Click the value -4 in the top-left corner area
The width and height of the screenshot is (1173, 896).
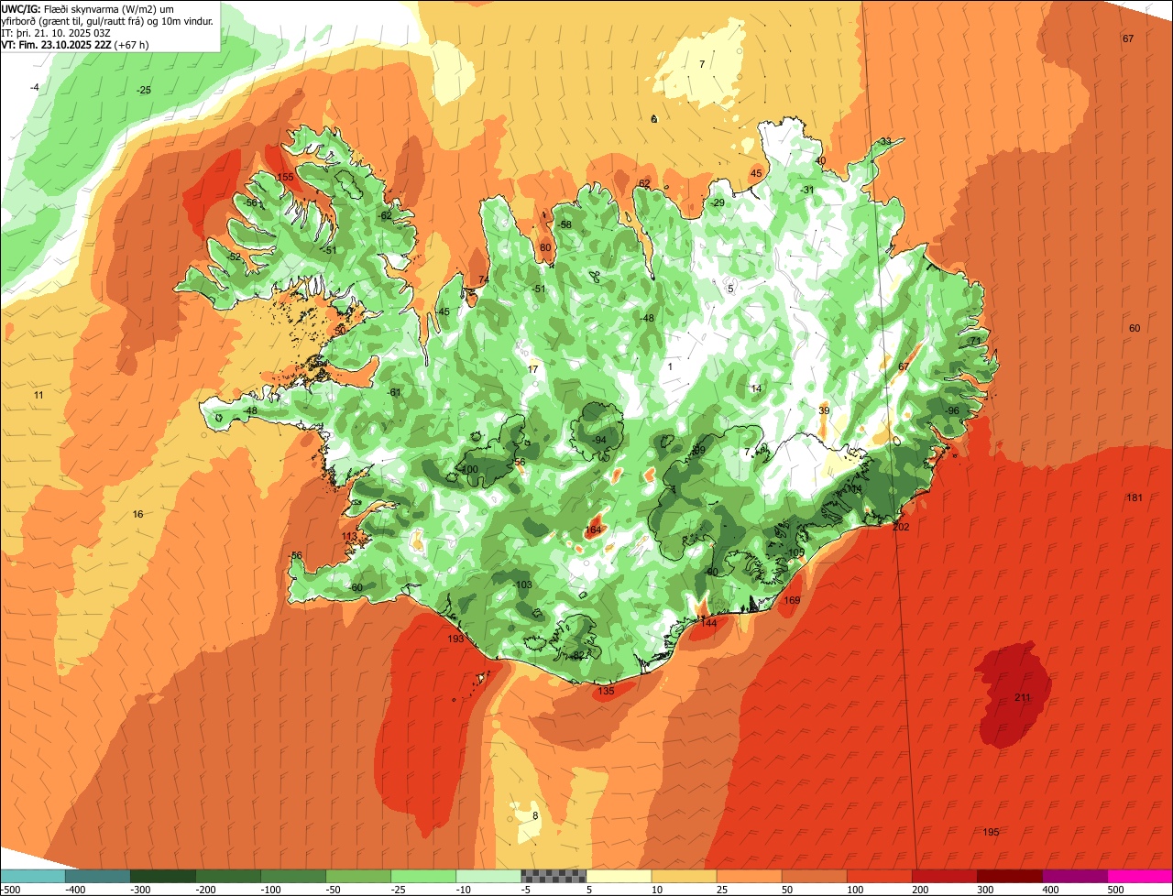35,87
